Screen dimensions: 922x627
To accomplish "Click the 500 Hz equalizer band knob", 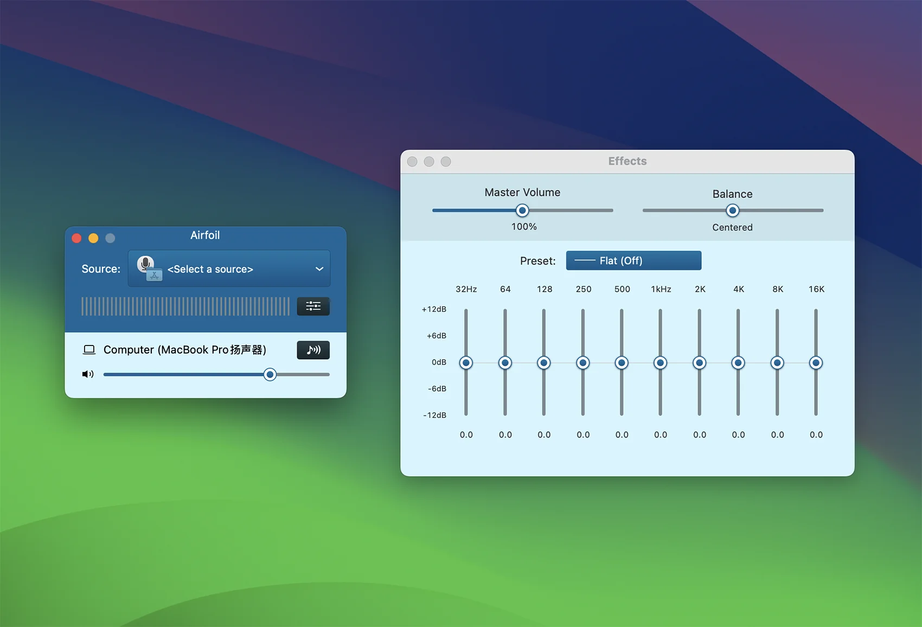I will pos(622,363).
